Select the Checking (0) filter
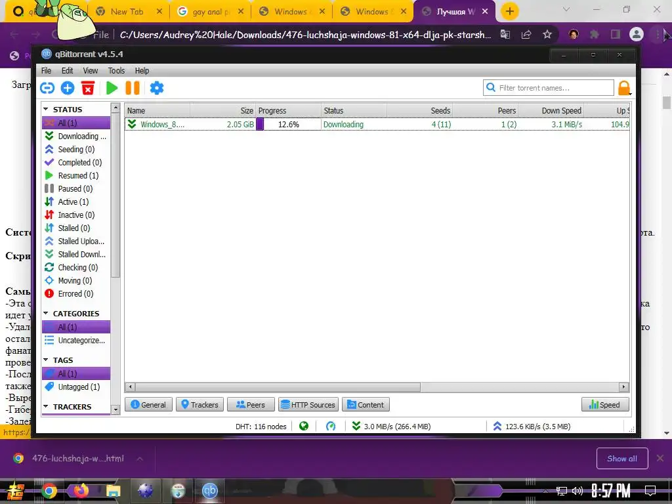672x504 pixels. [x=76, y=268]
